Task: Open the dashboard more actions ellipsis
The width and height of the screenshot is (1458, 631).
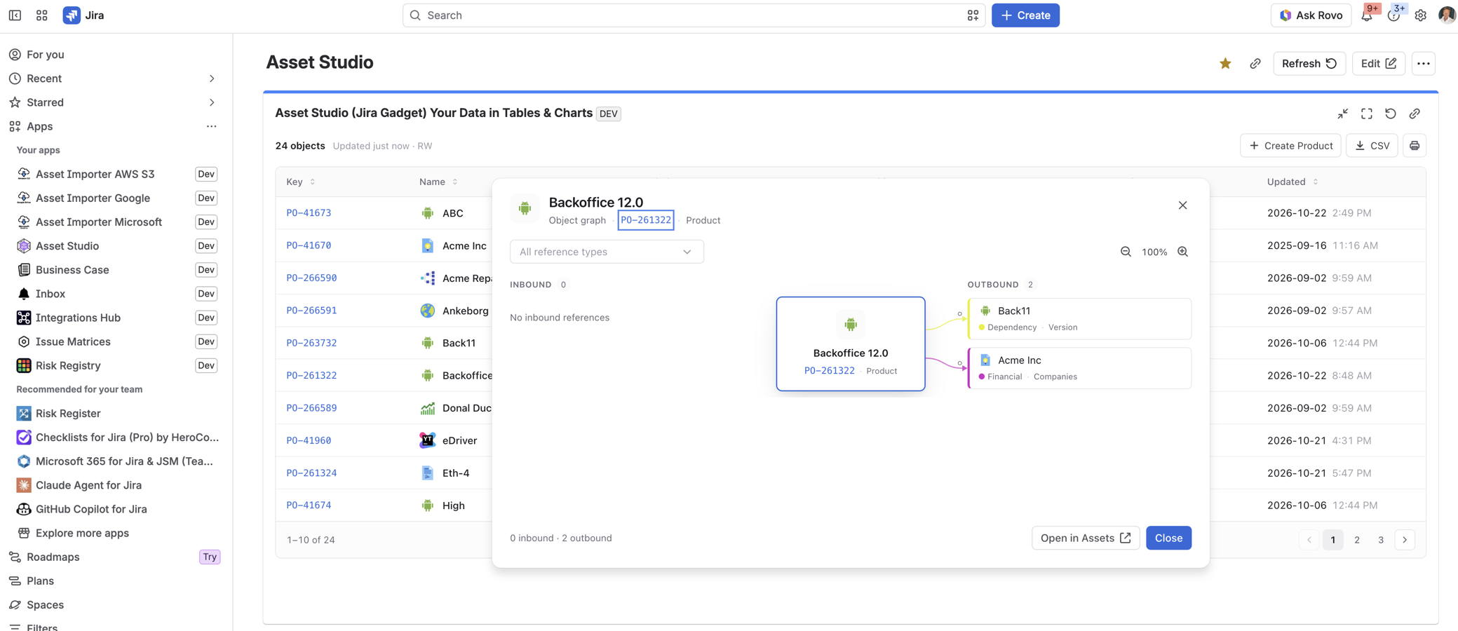Action: tap(1423, 64)
